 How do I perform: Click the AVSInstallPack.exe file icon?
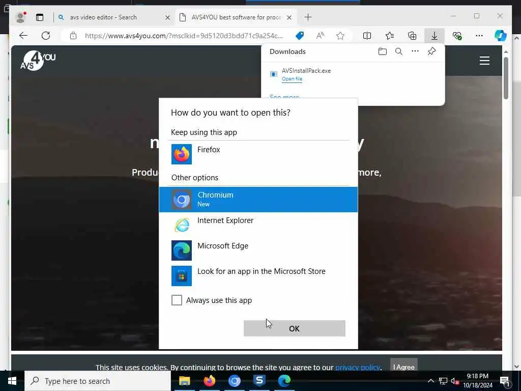point(273,74)
